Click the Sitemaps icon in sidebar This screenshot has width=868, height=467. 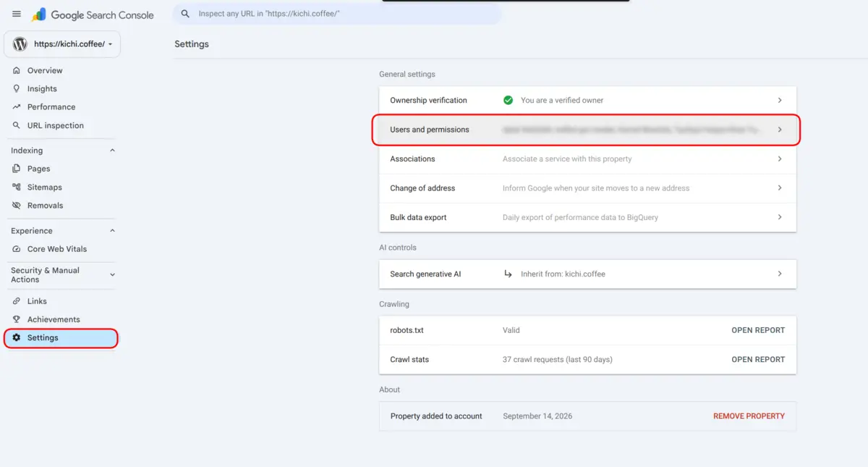pos(17,187)
